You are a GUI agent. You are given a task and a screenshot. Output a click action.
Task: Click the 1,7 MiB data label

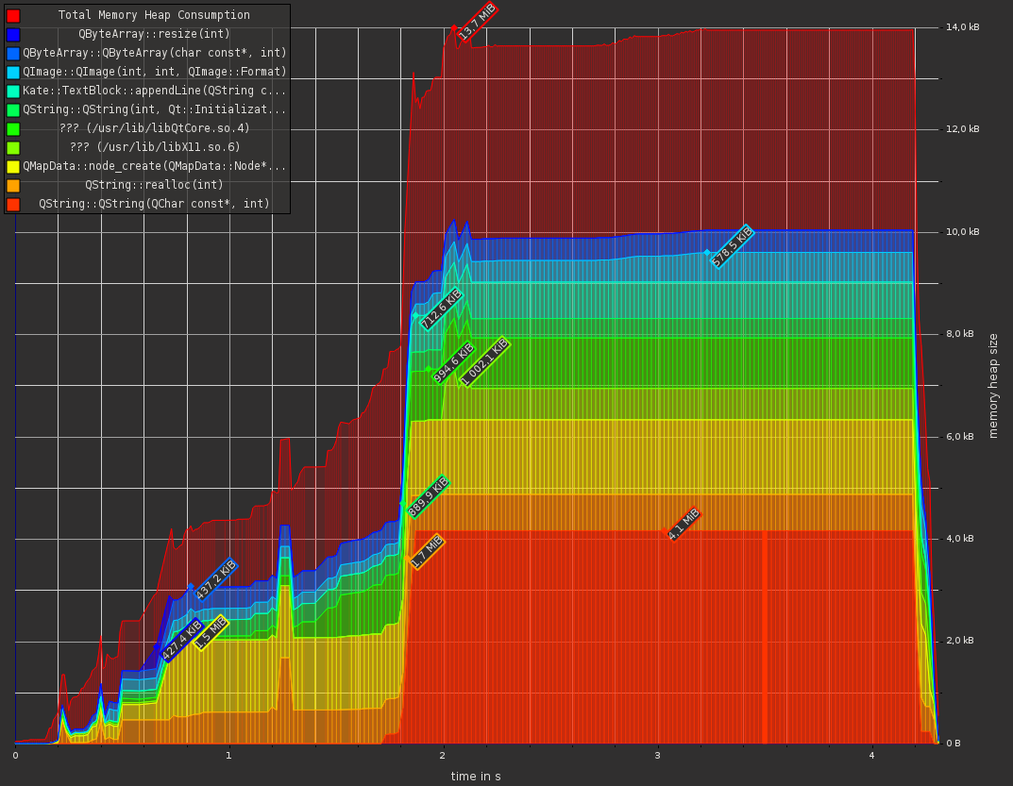[x=427, y=551]
